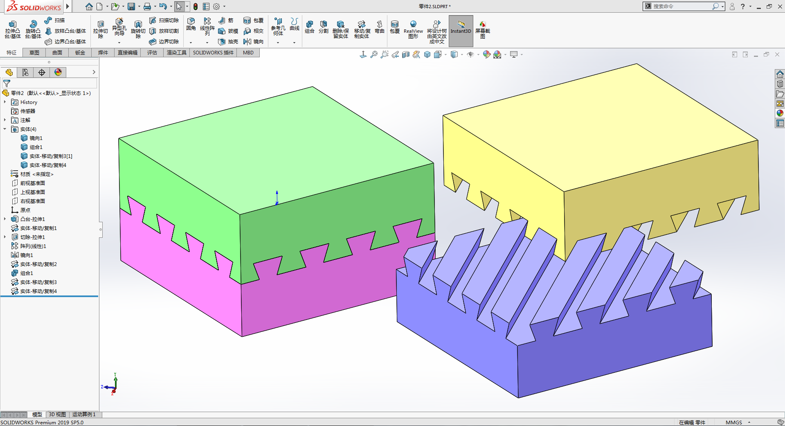The width and height of the screenshot is (785, 426).
Task: Click the 旋转凸台/基体 revolve boss tool
Action: [33, 29]
